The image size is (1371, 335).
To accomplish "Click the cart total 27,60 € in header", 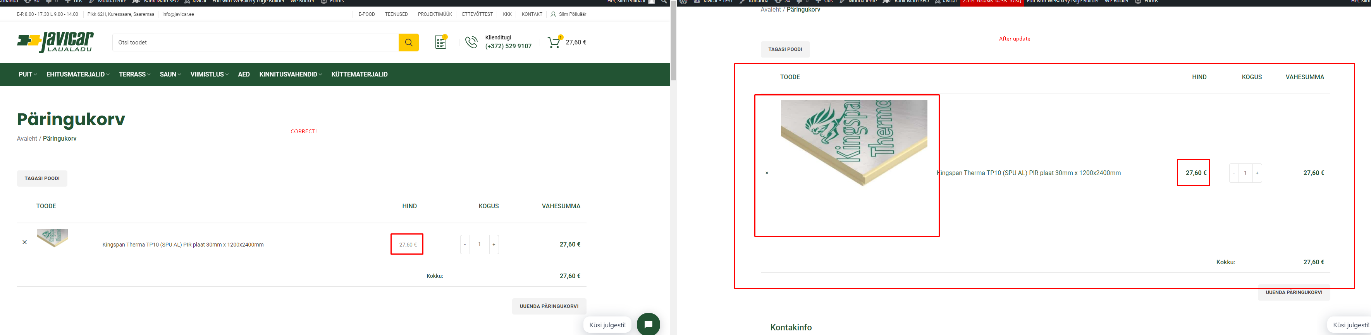I will pyautogui.click(x=576, y=43).
